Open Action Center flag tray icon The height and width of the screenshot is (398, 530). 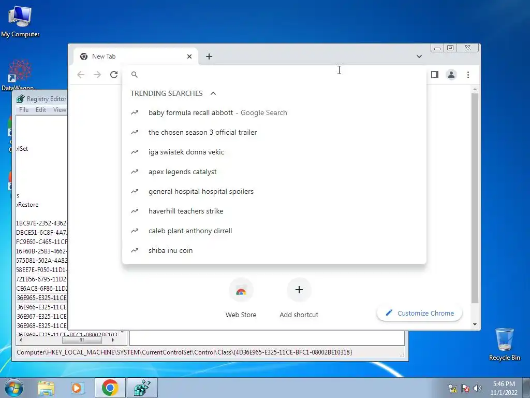tap(465, 389)
